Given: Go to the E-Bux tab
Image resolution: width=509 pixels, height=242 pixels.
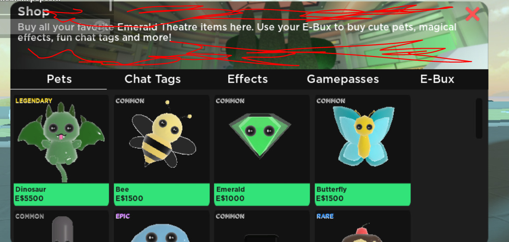Looking at the screenshot, I should [x=437, y=79].
